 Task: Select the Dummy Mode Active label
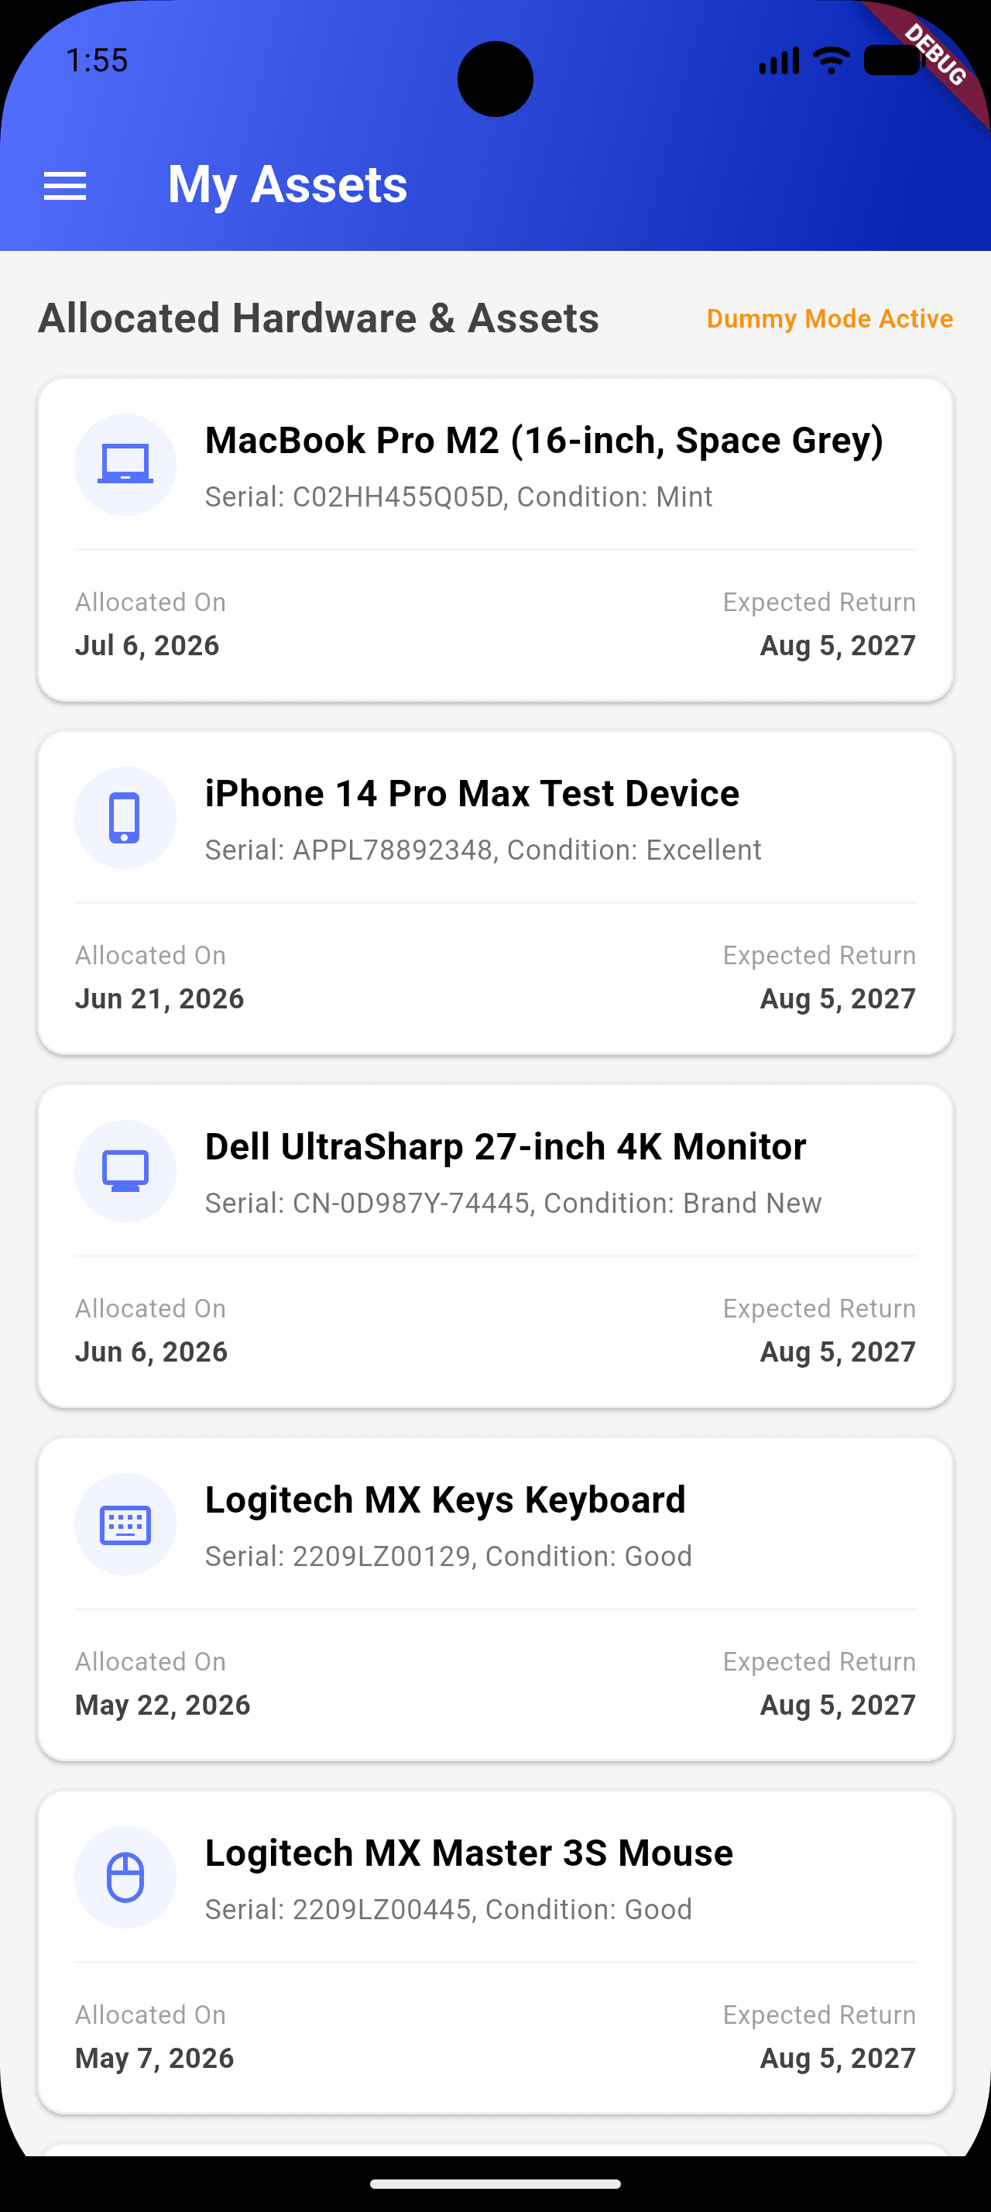(830, 318)
